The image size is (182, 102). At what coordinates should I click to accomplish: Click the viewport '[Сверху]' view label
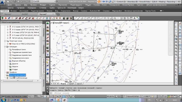[57, 23]
